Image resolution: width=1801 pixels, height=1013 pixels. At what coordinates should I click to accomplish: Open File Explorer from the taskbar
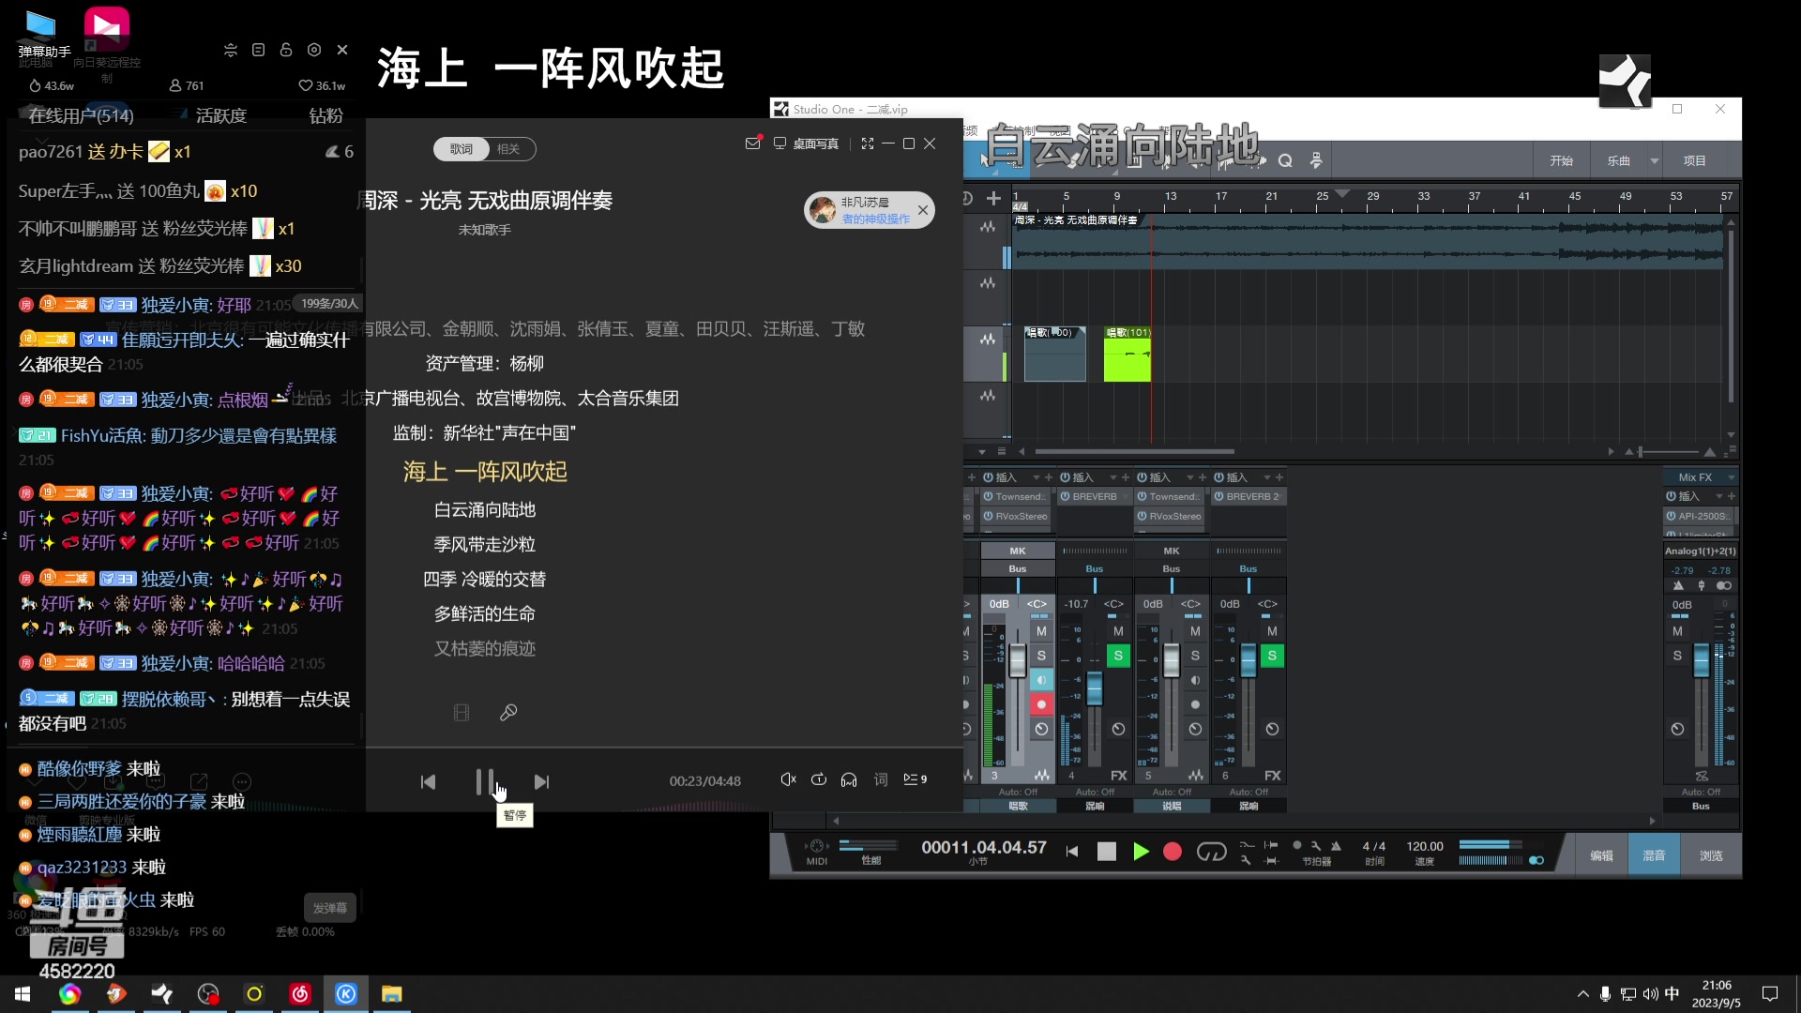(391, 993)
